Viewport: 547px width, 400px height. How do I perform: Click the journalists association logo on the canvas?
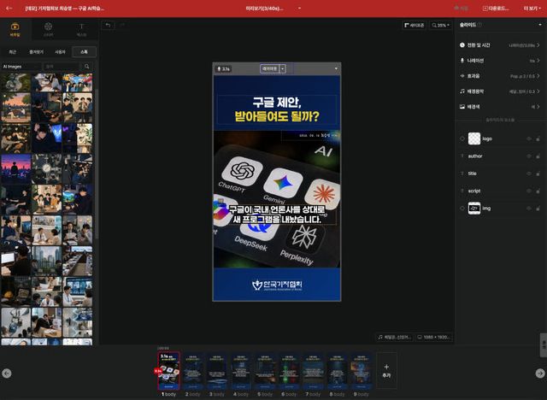point(277,285)
